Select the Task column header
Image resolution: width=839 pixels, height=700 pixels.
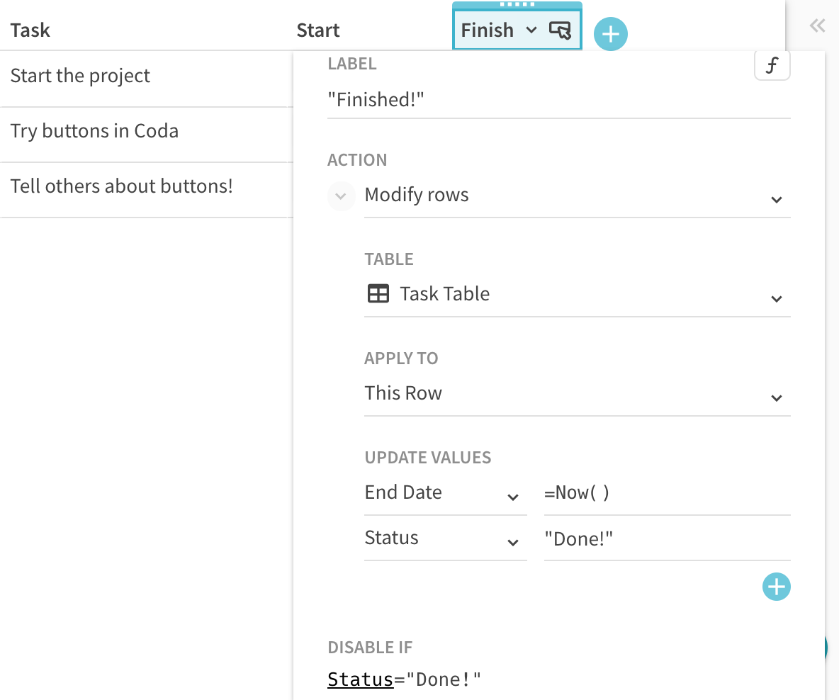pos(30,30)
